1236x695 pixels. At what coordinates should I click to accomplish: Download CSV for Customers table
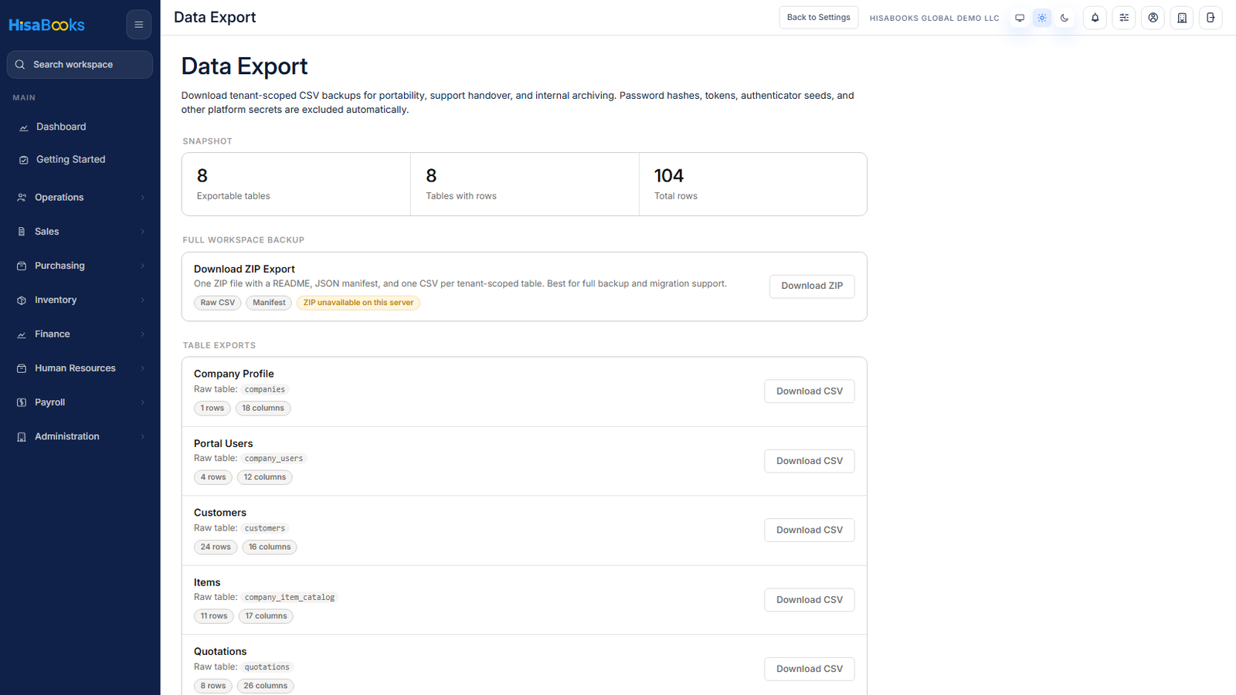(810, 531)
